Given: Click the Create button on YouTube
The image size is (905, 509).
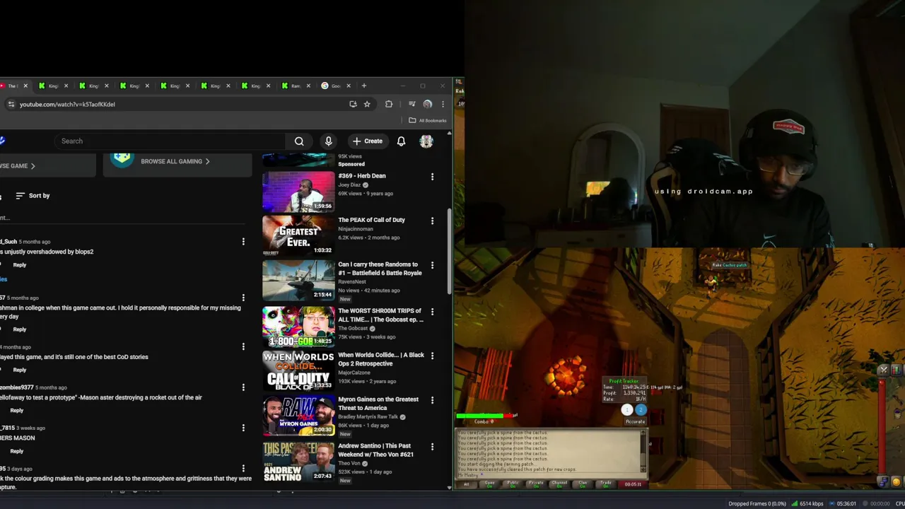Looking at the screenshot, I should [368, 141].
